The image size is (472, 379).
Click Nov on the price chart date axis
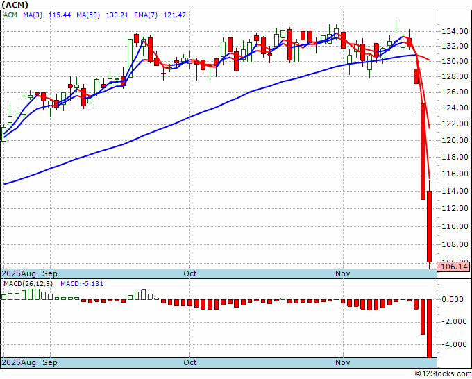[343, 273]
